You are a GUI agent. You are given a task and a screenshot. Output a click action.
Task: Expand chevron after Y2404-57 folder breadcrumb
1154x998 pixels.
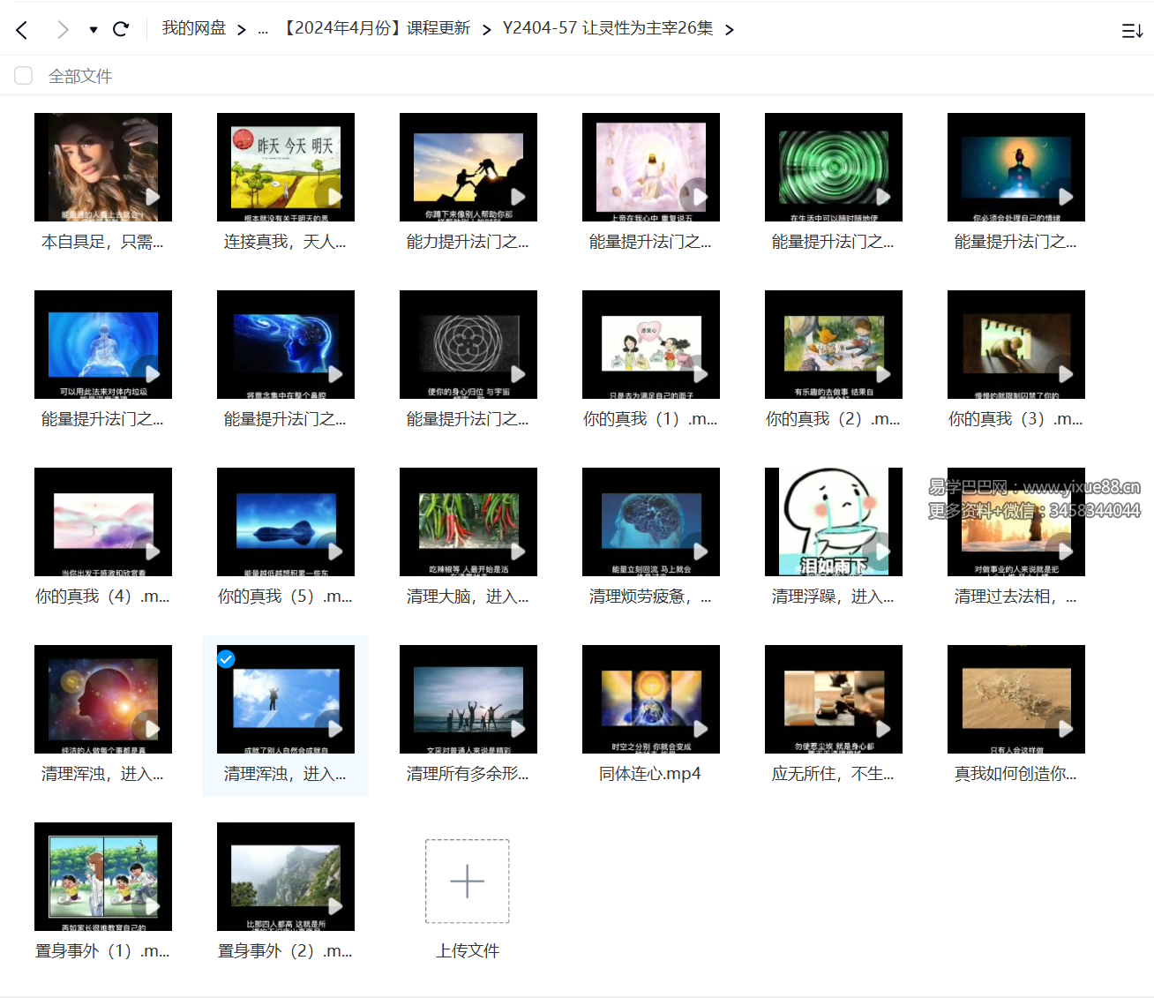coord(729,30)
